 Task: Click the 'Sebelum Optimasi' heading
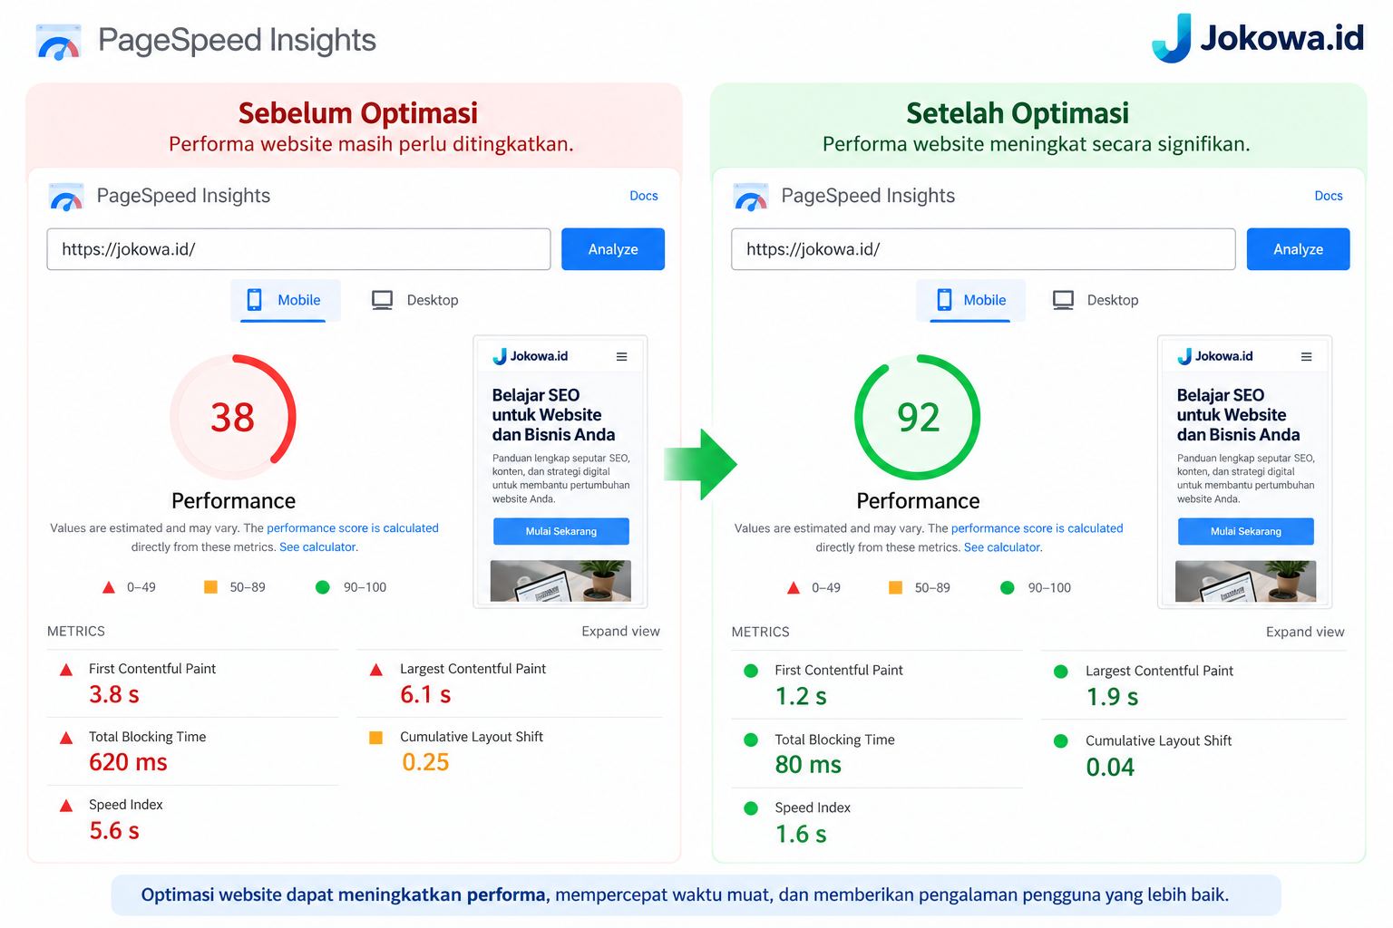tap(358, 113)
